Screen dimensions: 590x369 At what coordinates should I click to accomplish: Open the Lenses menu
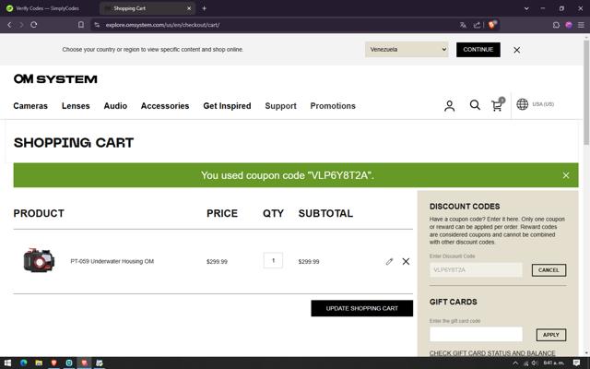point(76,106)
